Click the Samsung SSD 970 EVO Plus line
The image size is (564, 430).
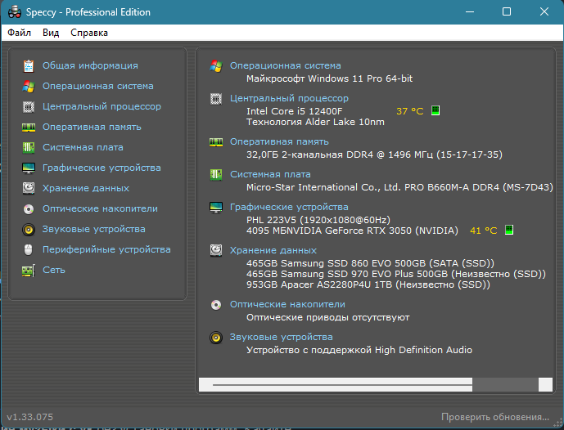click(396, 274)
